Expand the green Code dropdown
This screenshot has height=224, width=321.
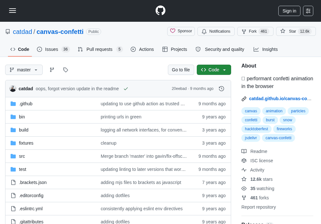pos(214,70)
